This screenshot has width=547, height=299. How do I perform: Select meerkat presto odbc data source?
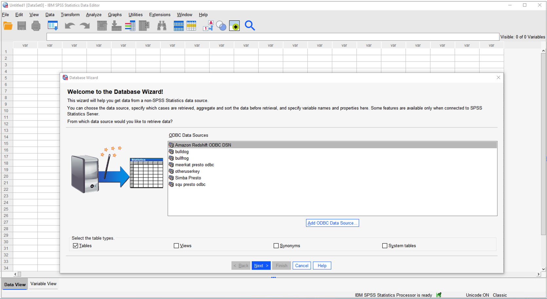333,165
